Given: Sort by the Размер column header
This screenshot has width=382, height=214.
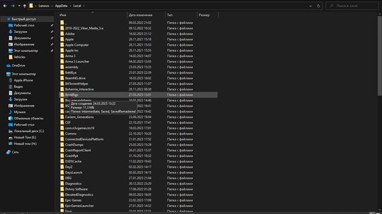Looking at the screenshot, I should click(204, 15).
